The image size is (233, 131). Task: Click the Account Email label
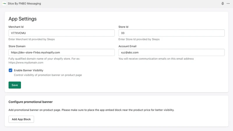127,46
